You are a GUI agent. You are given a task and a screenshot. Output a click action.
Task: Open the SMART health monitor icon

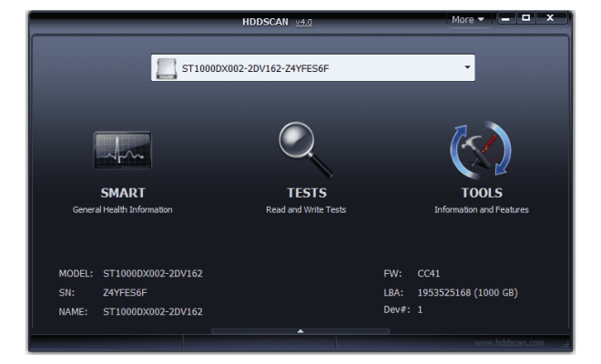(123, 150)
